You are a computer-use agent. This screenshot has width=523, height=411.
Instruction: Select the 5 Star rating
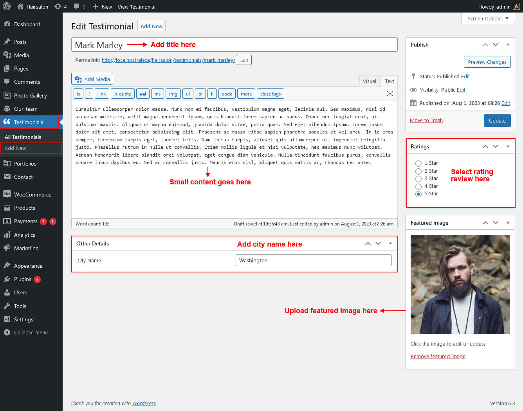(x=418, y=194)
